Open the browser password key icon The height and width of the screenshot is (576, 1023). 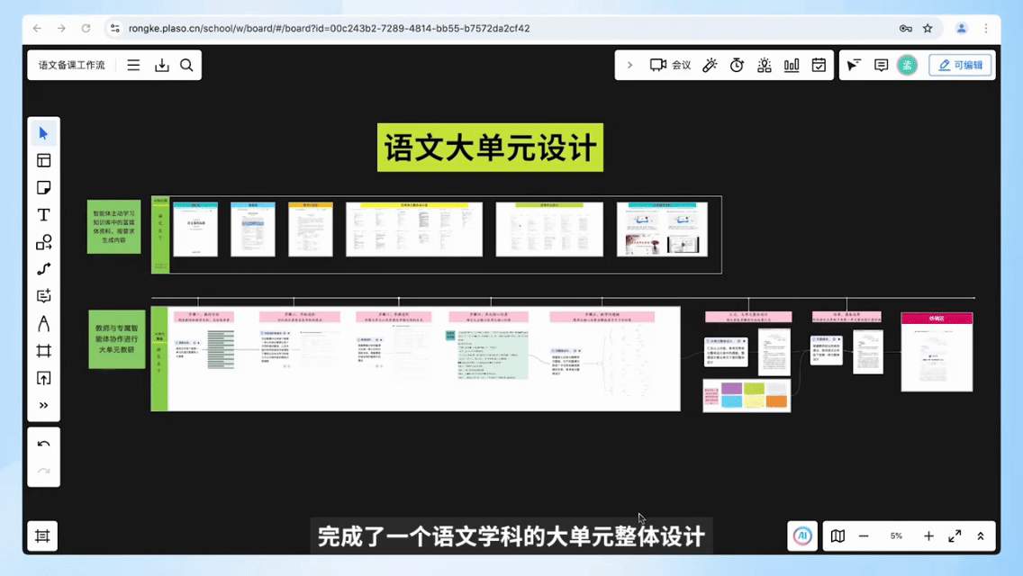[x=906, y=28]
